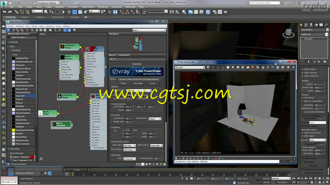Image resolution: width=330 pixels, height=185 pixels.
Task: Click the red Delete Selected icon in Slate editor
Action: [27, 30]
